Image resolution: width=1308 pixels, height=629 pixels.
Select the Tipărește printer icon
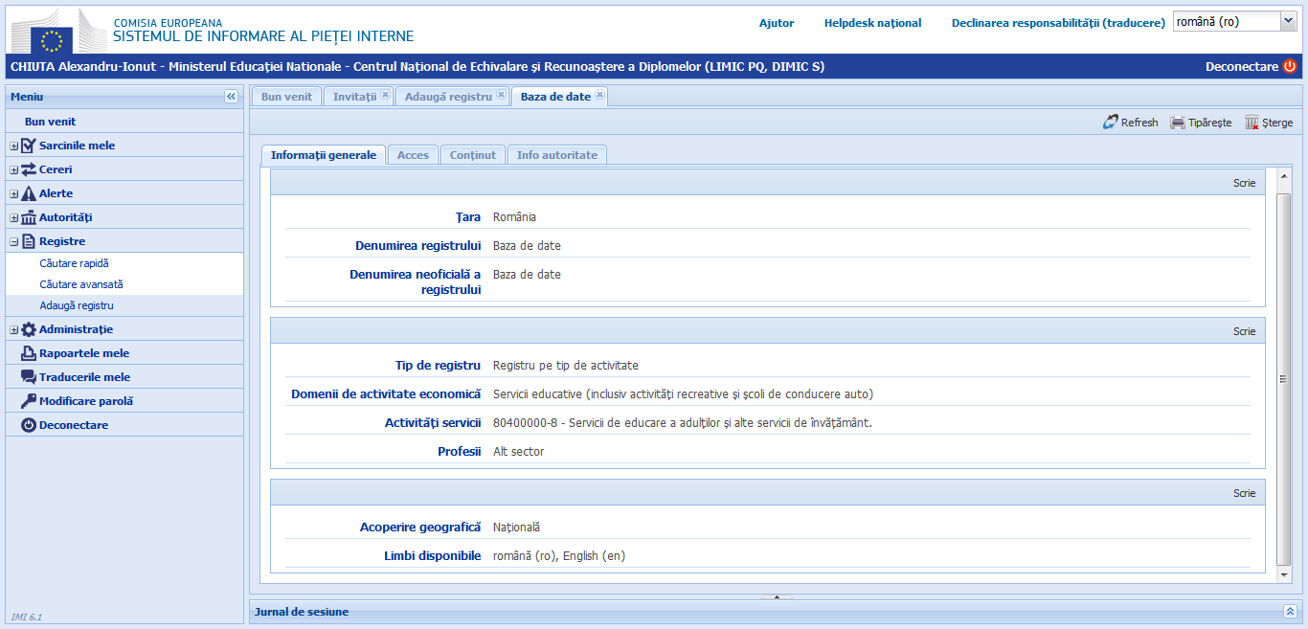pyautogui.click(x=1177, y=122)
